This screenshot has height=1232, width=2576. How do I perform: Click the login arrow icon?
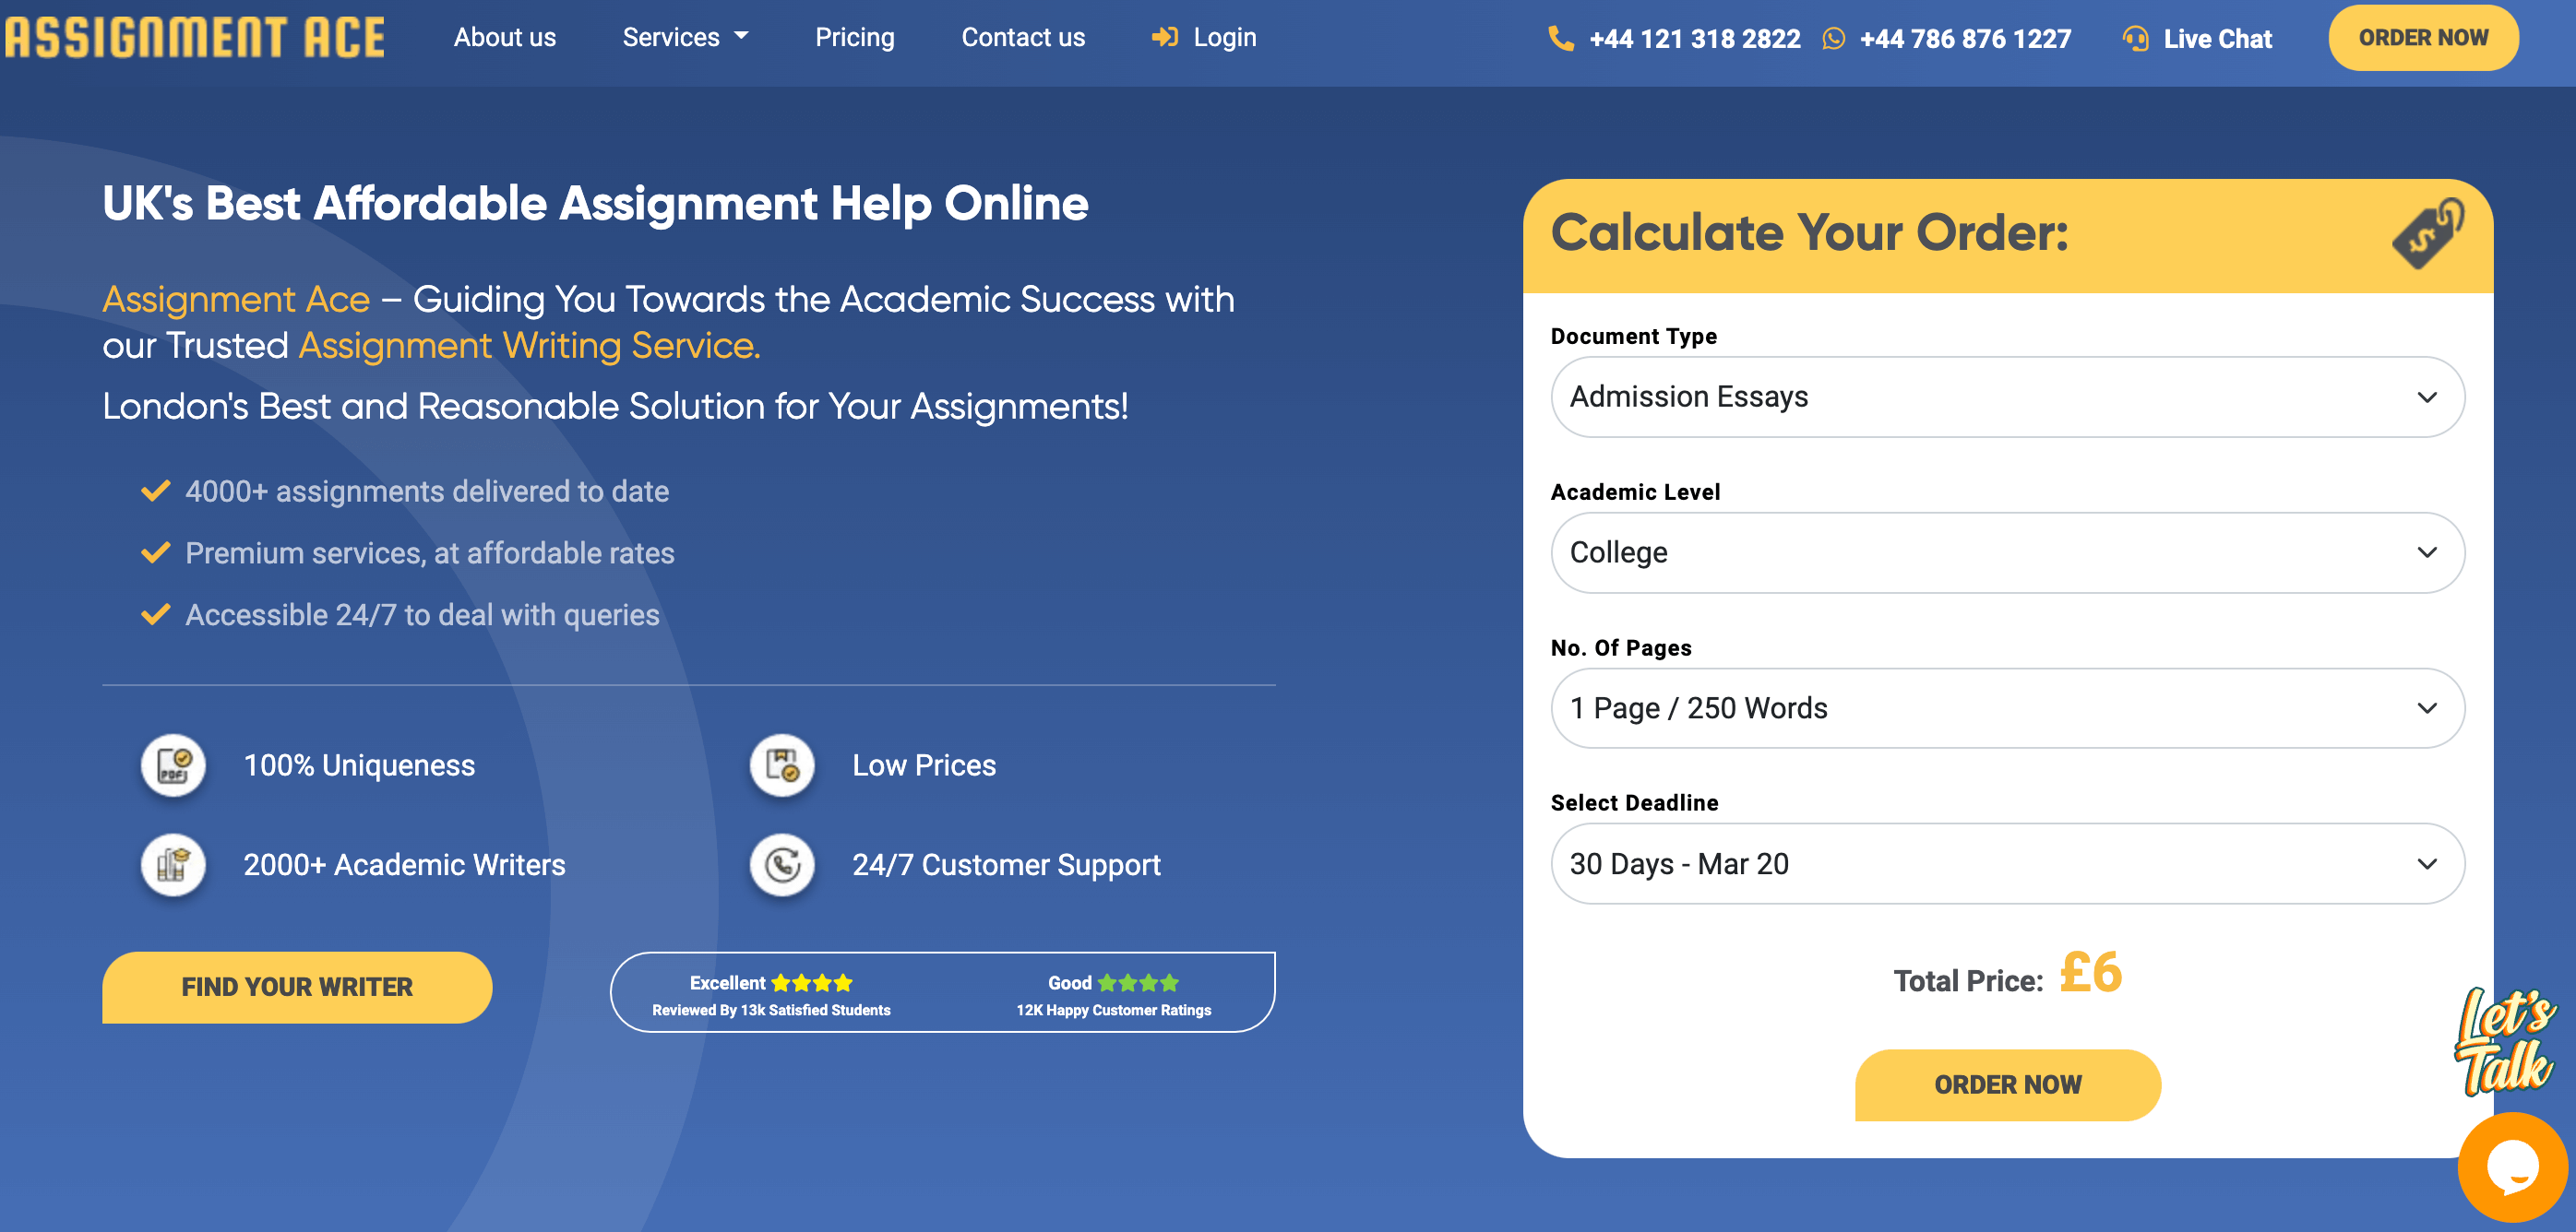1164,37
